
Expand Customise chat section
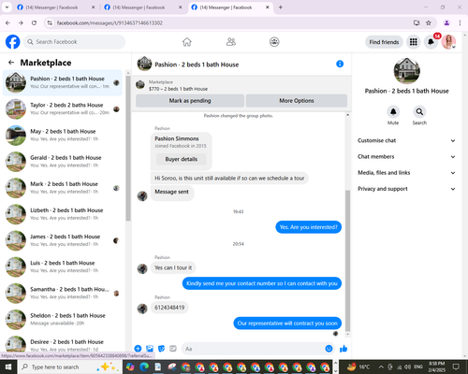click(x=406, y=140)
